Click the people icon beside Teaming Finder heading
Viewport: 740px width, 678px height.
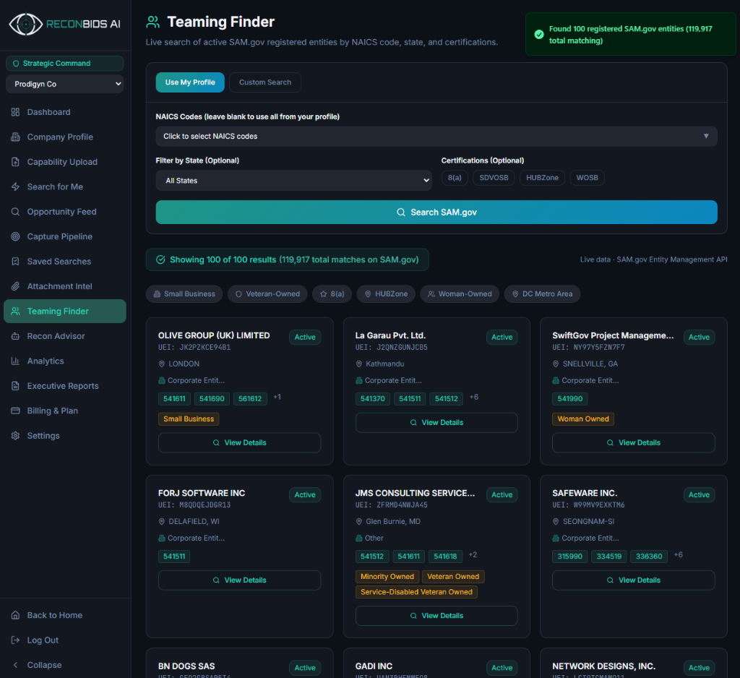click(x=153, y=22)
